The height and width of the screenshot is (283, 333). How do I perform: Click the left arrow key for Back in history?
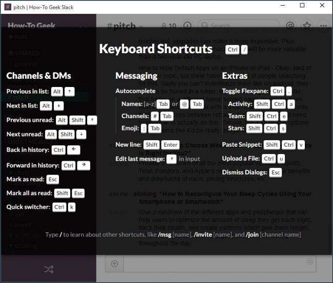point(74,150)
